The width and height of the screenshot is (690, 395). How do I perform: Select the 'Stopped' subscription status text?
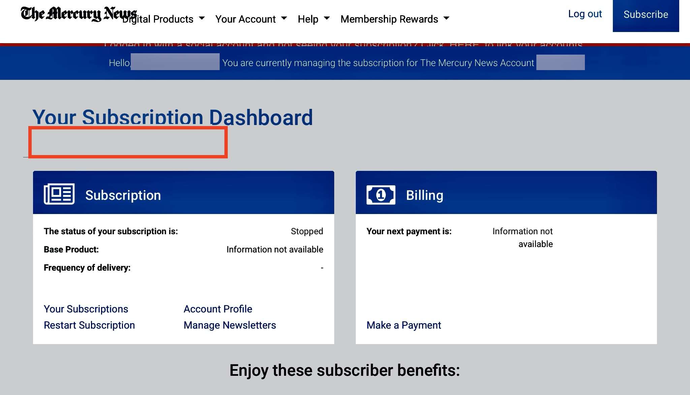point(307,231)
